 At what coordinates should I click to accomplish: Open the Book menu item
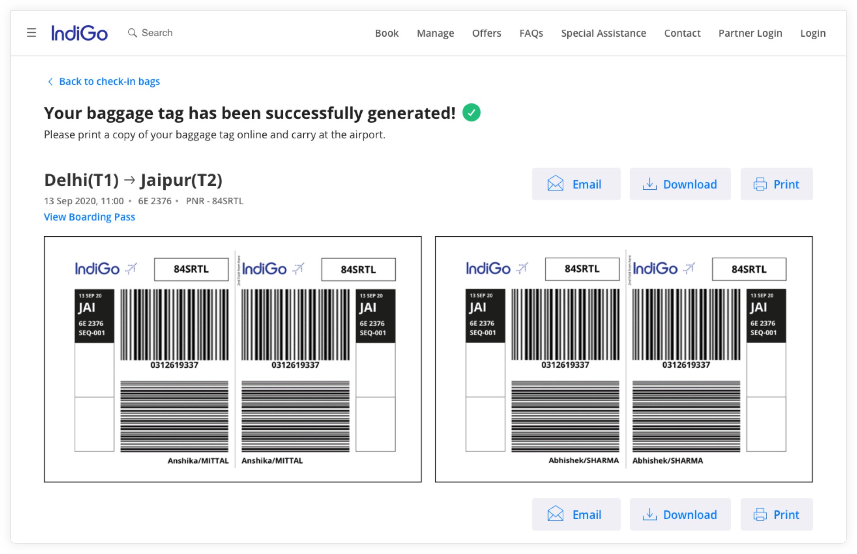point(386,33)
